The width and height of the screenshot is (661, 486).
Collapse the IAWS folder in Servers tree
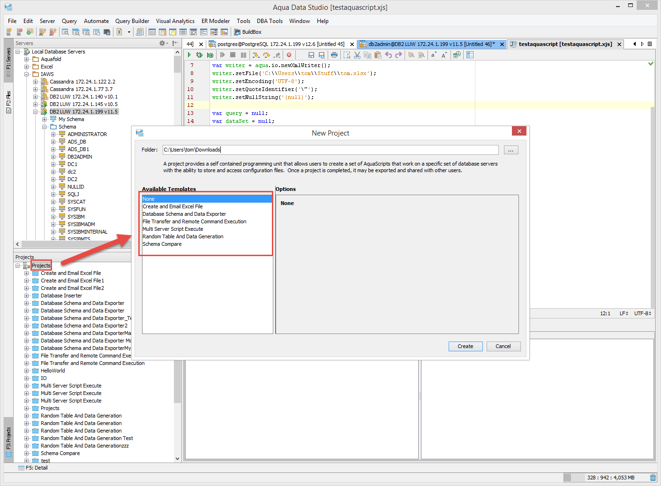click(x=27, y=74)
